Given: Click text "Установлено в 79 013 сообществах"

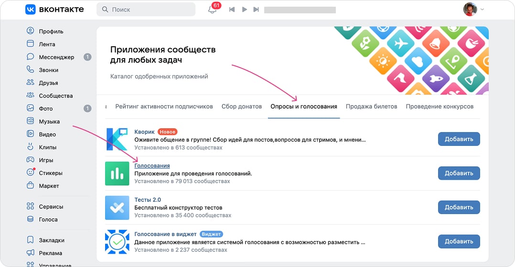Looking at the screenshot, I should pos(182,181).
